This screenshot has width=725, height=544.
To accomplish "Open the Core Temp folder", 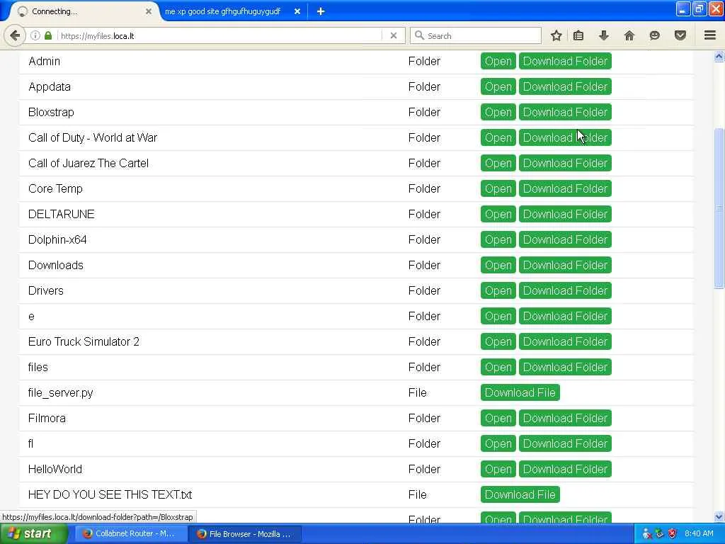I will coord(498,188).
